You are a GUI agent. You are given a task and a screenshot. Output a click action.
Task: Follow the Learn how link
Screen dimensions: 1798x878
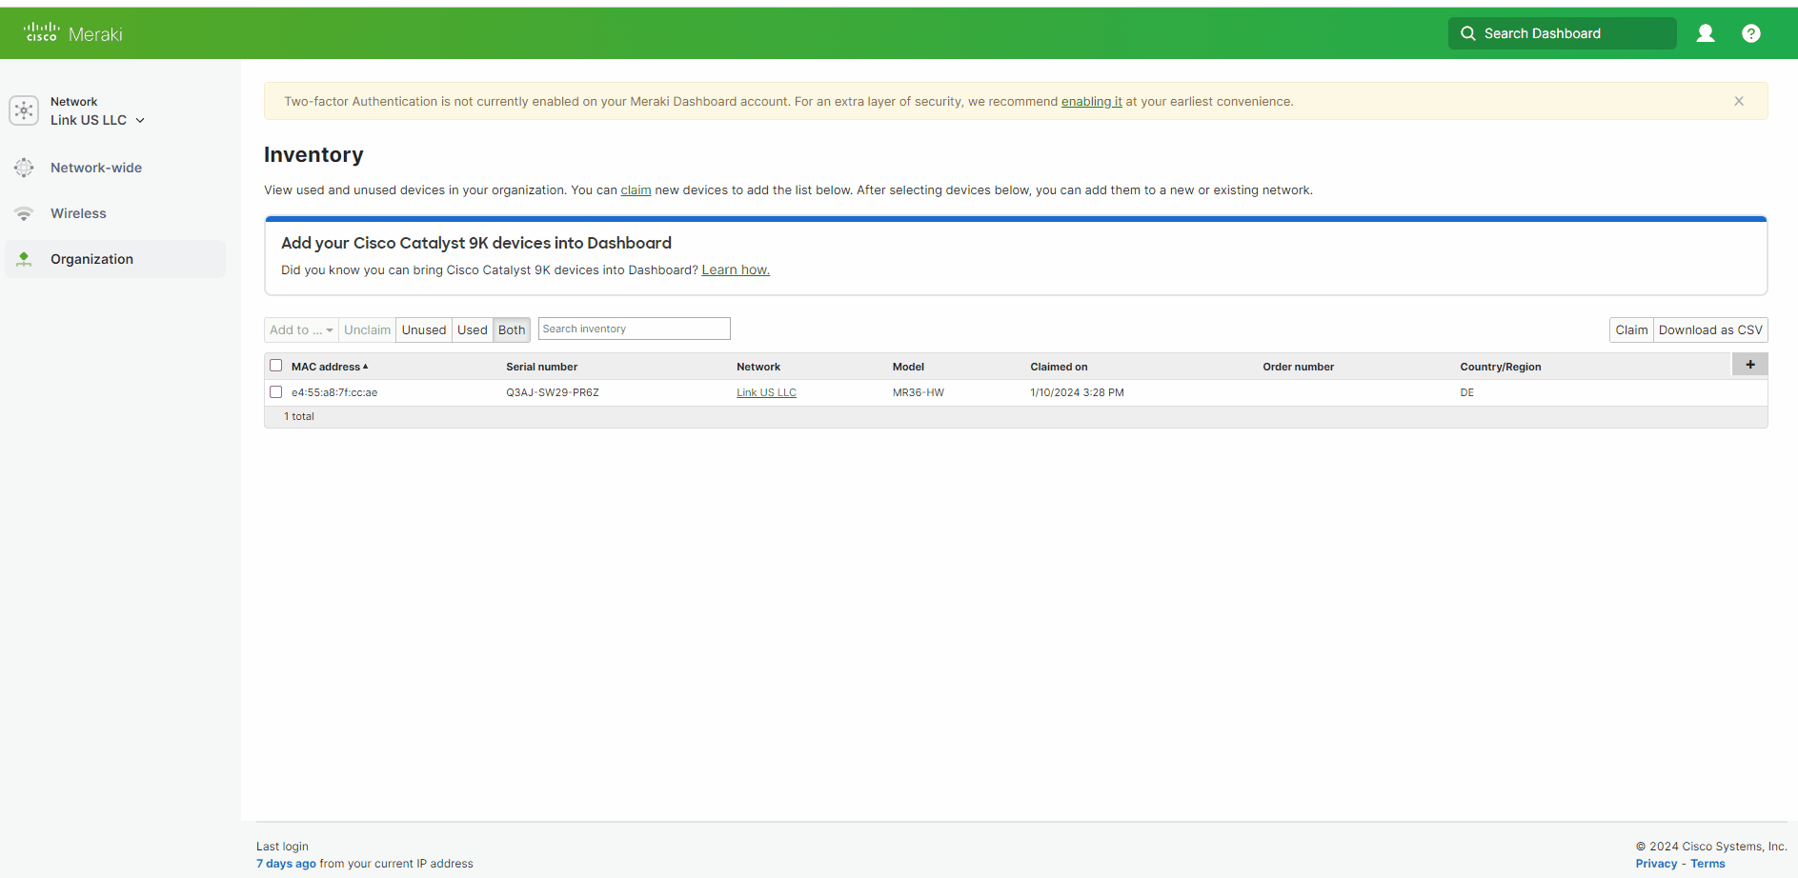735,270
